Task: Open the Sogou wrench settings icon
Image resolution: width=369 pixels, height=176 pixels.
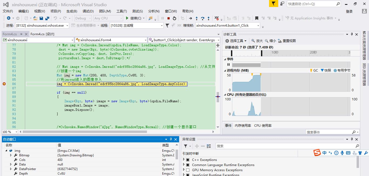Action: click(366, 153)
